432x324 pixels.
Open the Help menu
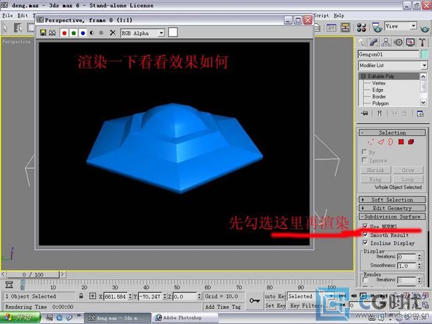coord(339,15)
